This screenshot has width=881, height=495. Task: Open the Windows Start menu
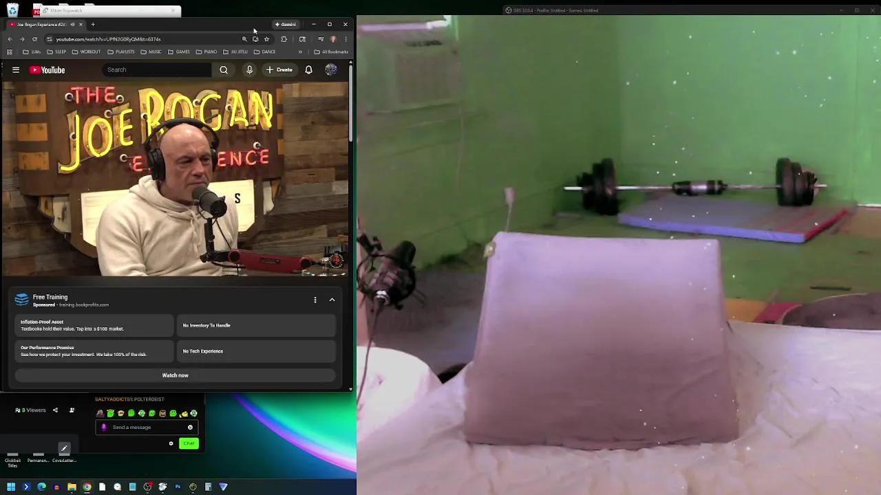pyautogui.click(x=11, y=487)
